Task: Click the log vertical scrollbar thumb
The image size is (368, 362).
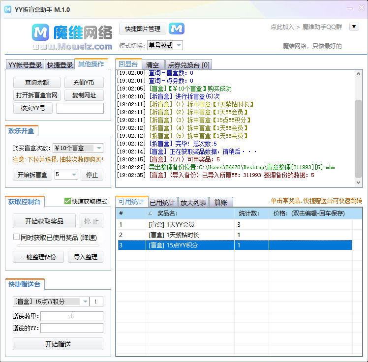Action: point(358,139)
